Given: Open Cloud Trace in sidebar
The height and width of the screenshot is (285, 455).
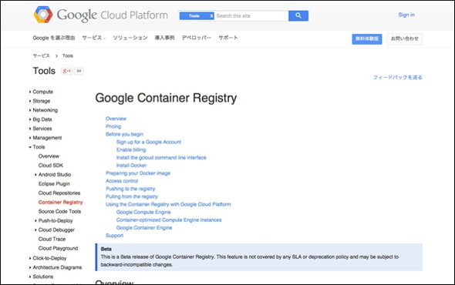Looking at the screenshot, I should 52,240.
